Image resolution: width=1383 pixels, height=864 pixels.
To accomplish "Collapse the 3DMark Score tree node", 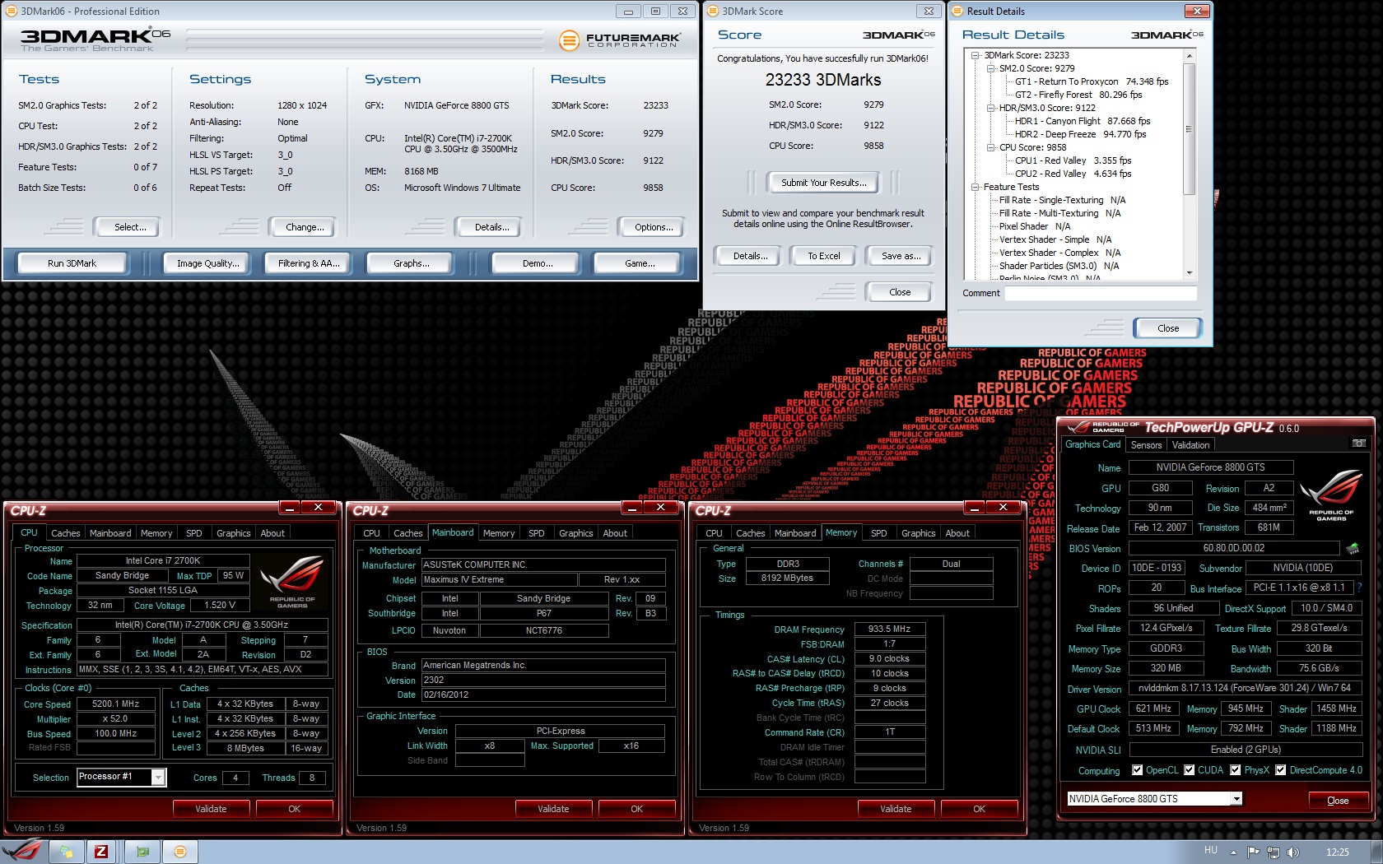I will tap(976, 56).
